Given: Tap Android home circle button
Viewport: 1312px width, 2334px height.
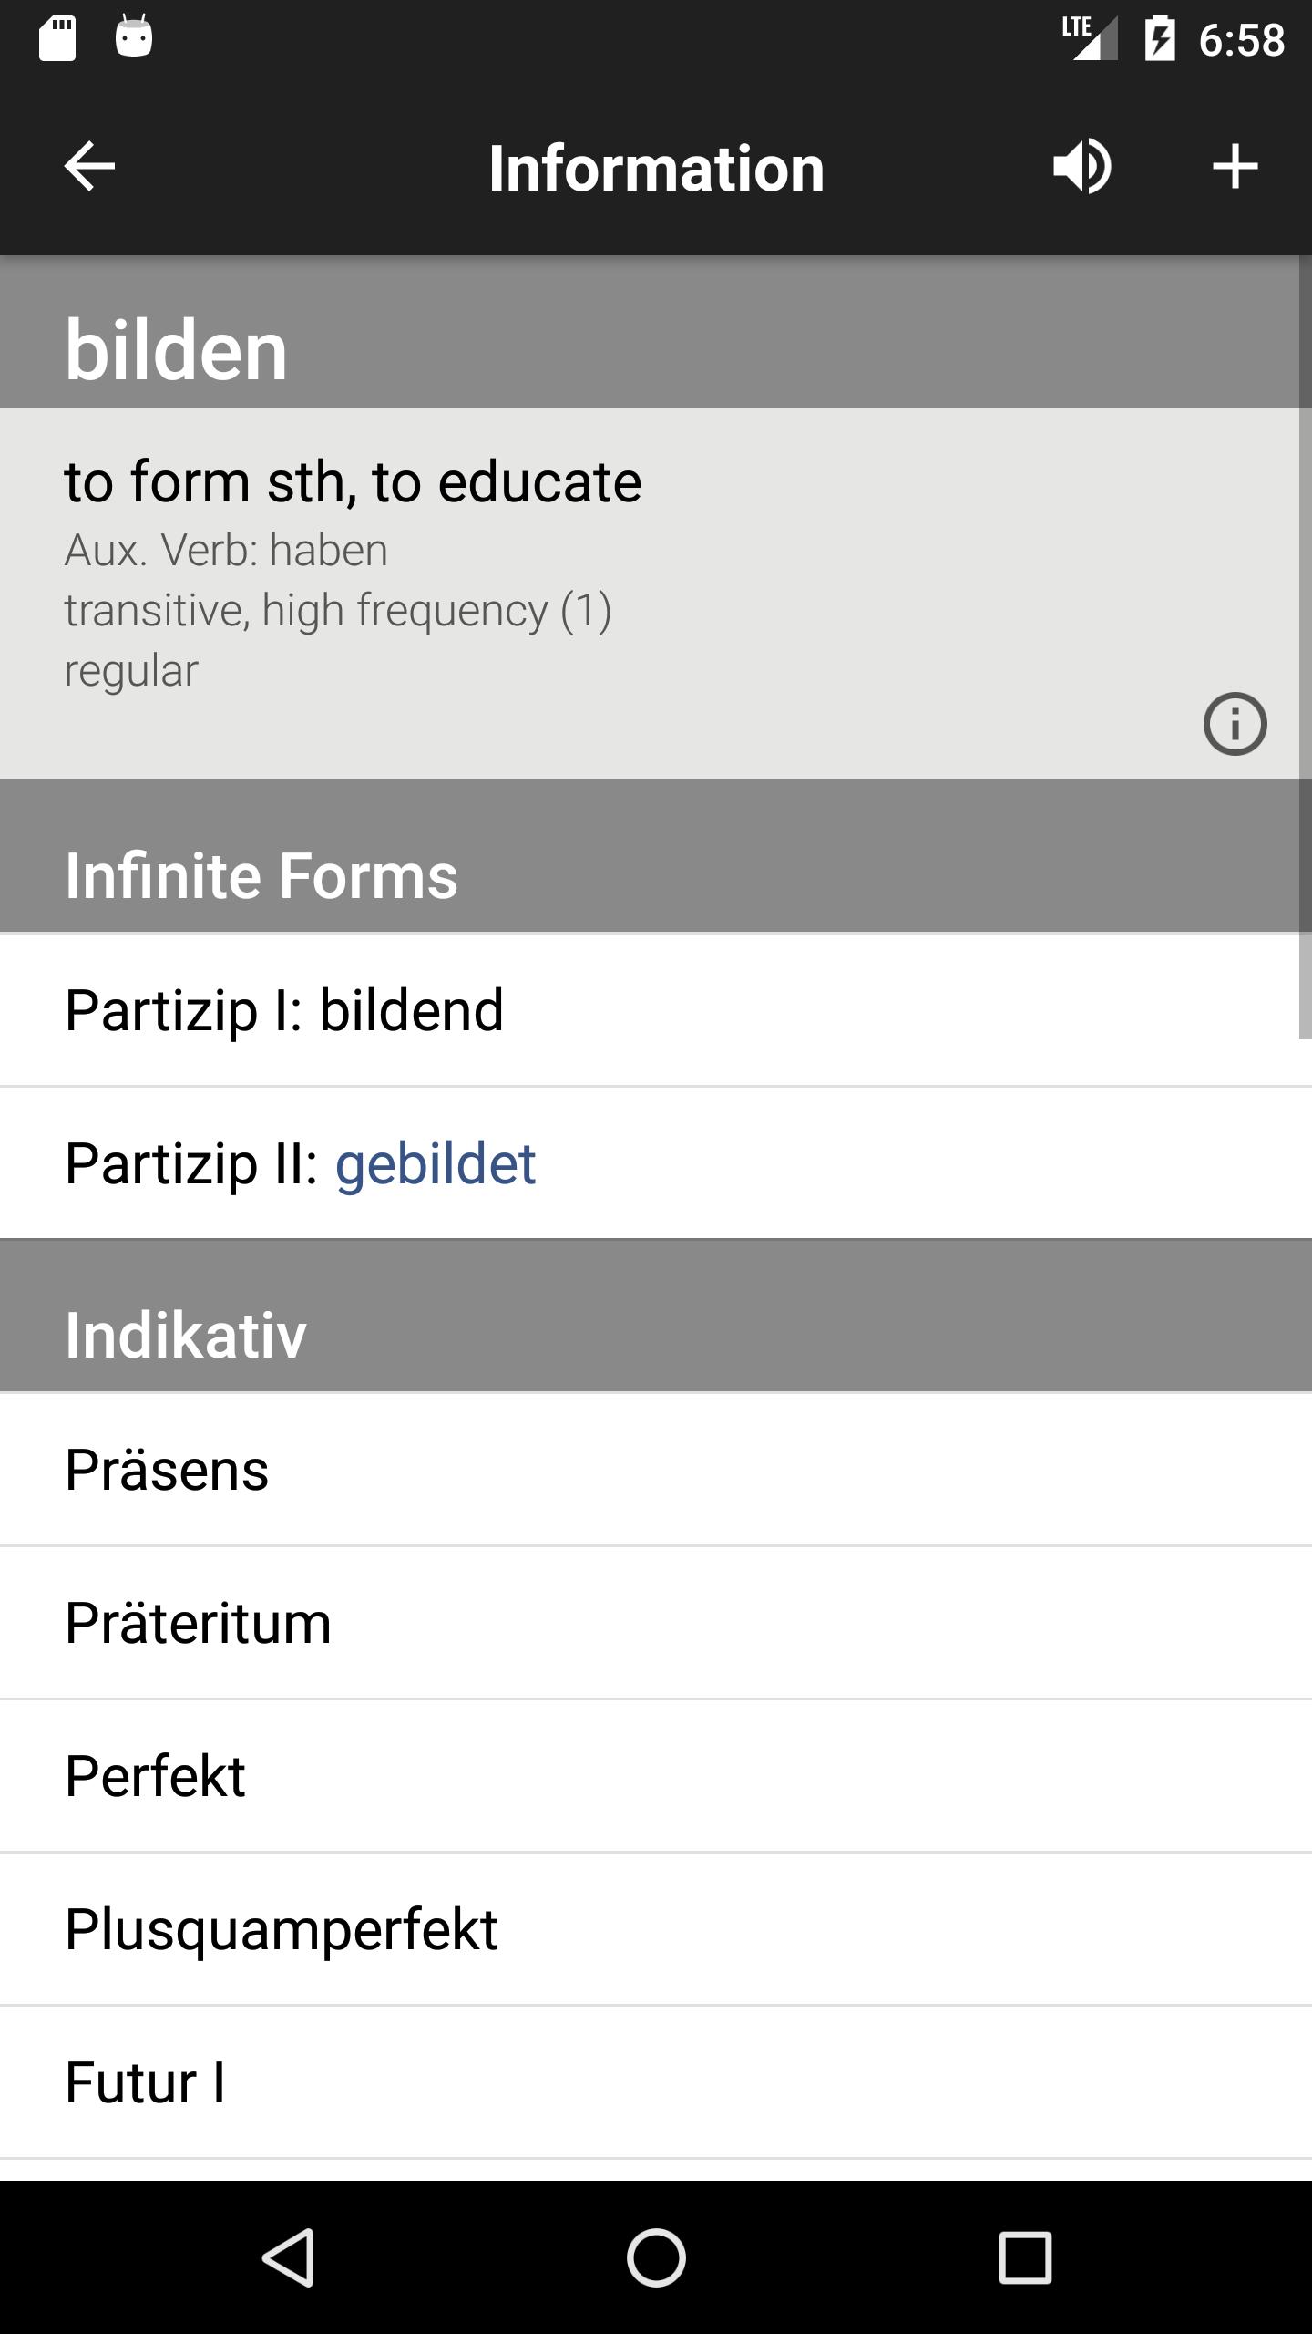Looking at the screenshot, I should [x=656, y=2257].
